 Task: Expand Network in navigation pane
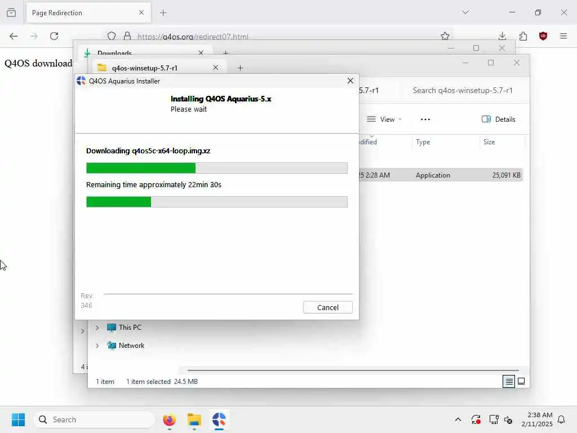click(x=97, y=346)
